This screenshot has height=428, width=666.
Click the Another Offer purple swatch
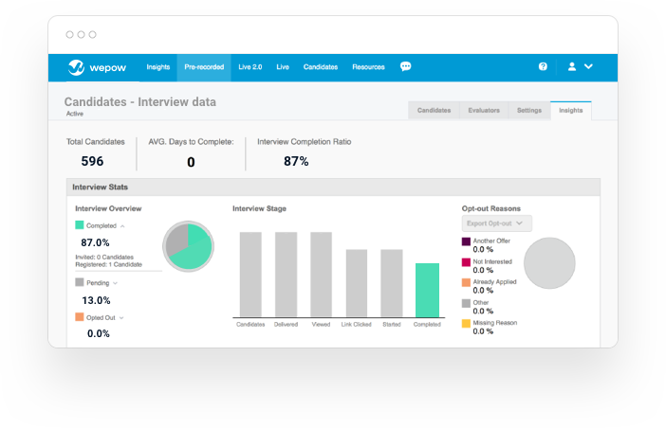[466, 241]
